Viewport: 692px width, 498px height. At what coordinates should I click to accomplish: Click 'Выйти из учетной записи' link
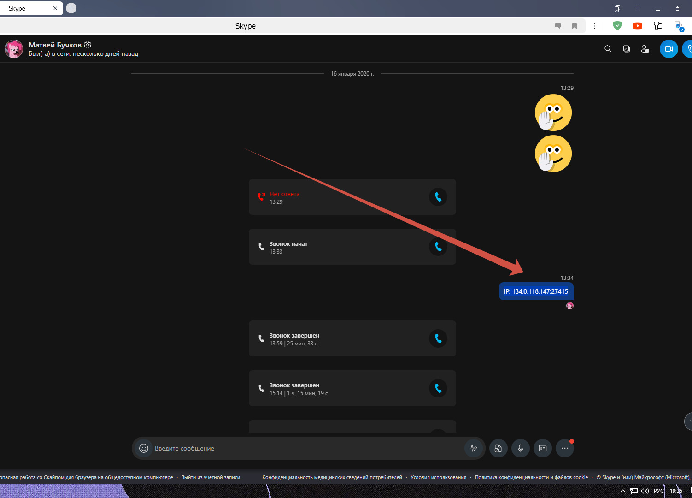211,477
